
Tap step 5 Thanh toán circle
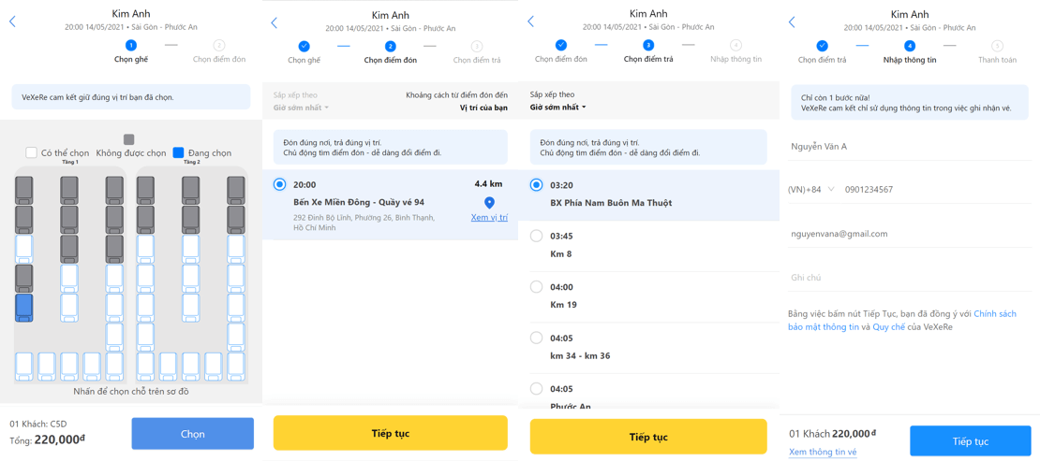click(998, 47)
